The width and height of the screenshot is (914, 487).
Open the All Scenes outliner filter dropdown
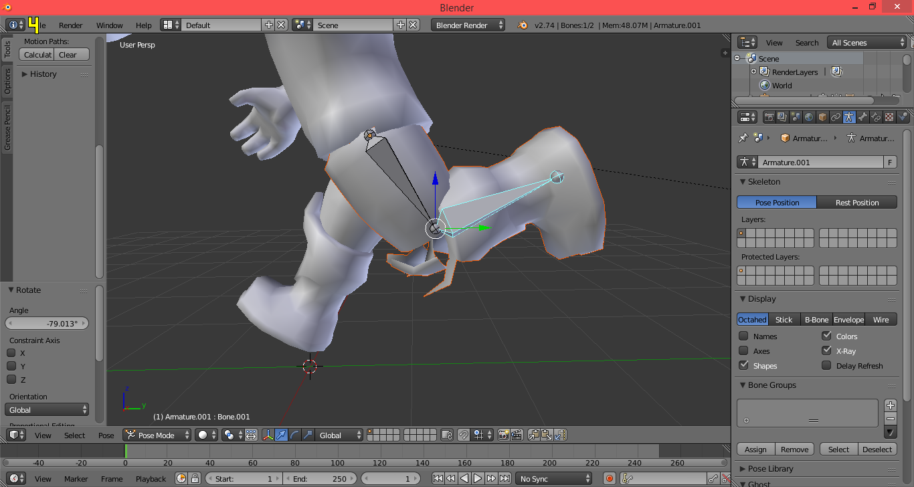tap(867, 43)
